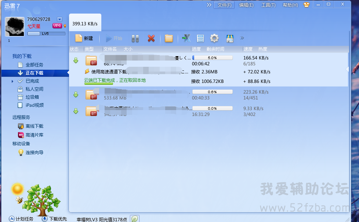Click the 使用高速通道下载 lightning icon
The height and width of the screenshot is (222, 359).
pos(87,72)
